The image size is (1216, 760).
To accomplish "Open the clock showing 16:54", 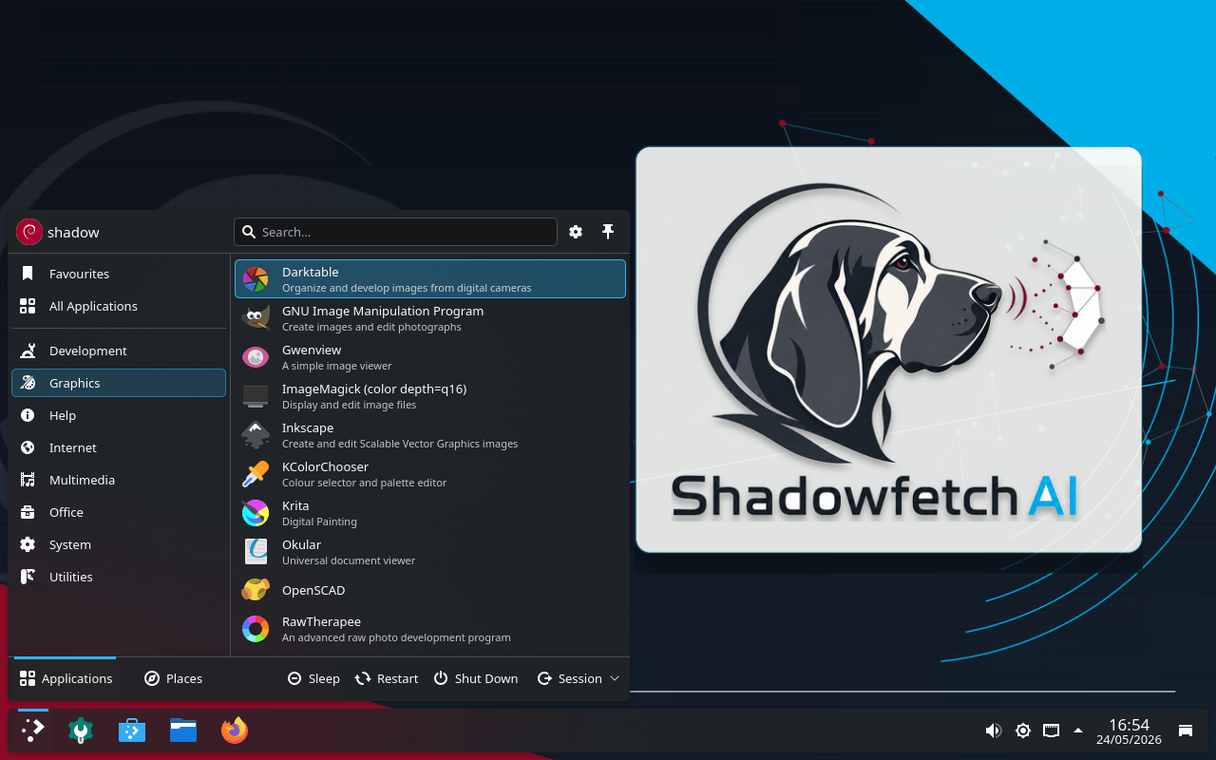I will [1129, 731].
